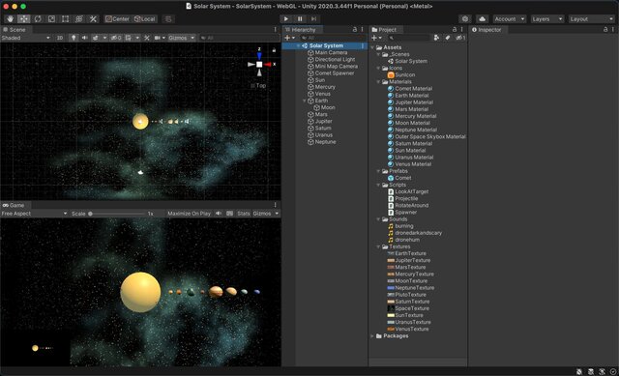Select the Rect Transform tool
Image resolution: width=619 pixels, height=376 pixels.
(65, 19)
